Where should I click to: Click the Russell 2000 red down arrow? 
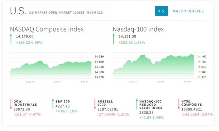point(94,104)
